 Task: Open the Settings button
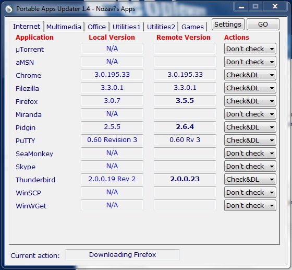click(228, 24)
